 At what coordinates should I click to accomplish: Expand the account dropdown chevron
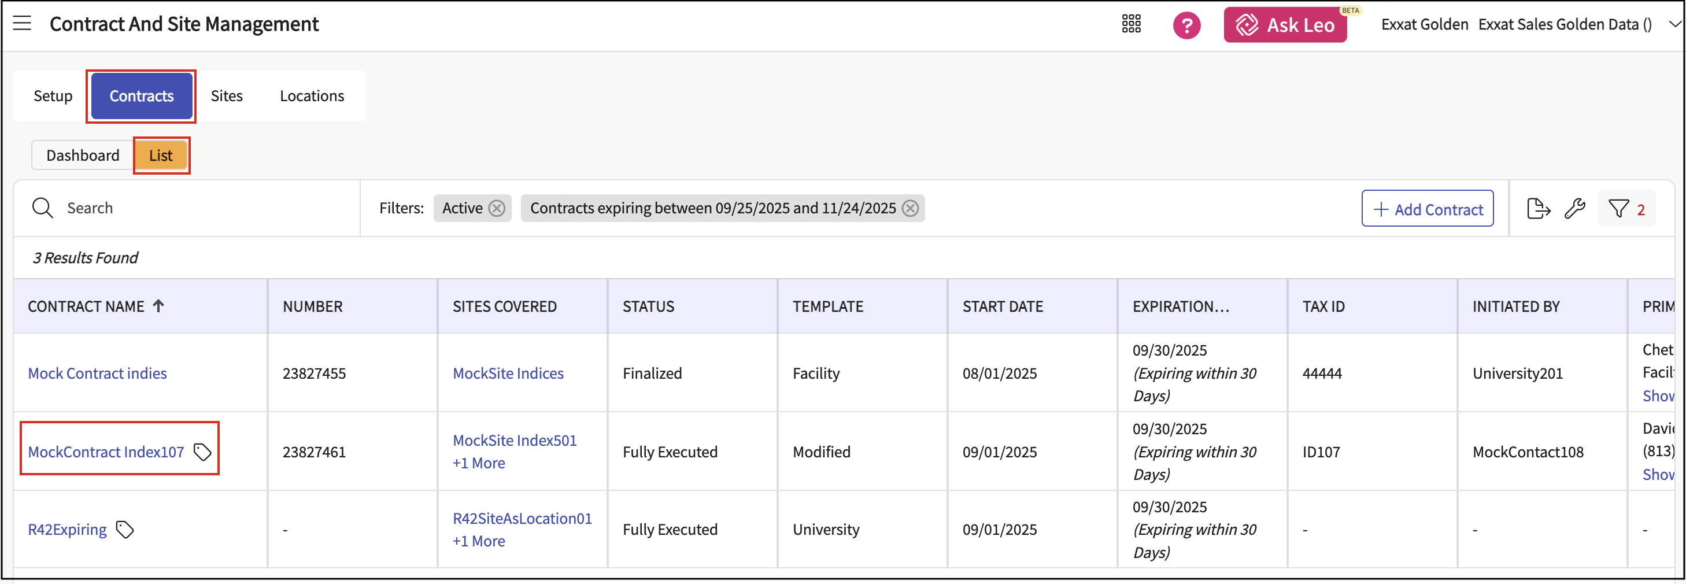tap(1674, 24)
